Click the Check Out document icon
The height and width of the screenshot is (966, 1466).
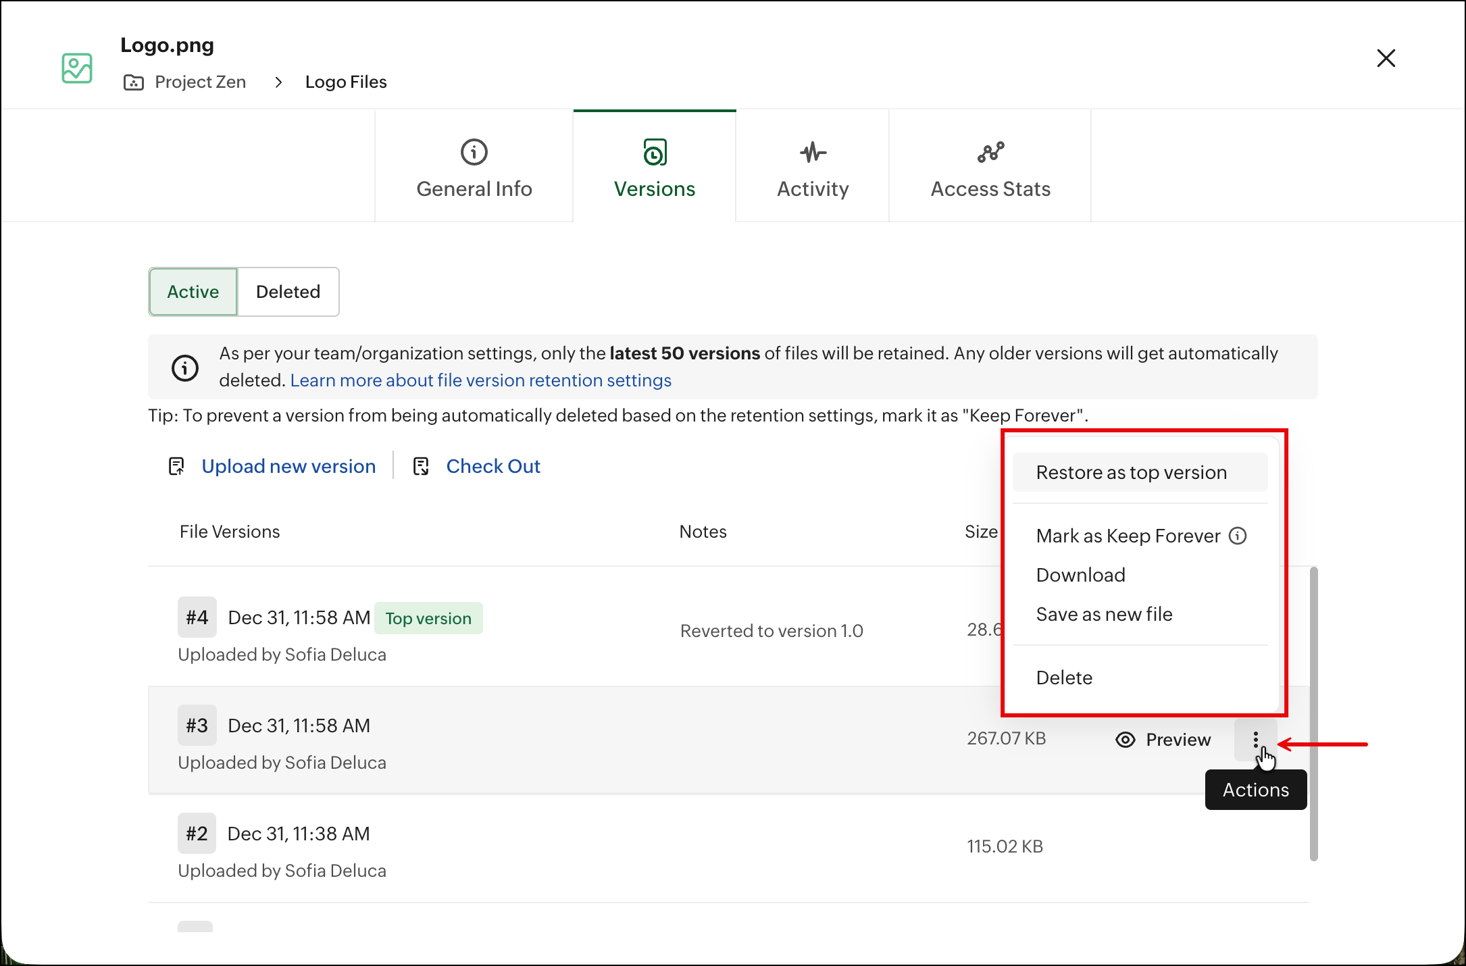[421, 466]
